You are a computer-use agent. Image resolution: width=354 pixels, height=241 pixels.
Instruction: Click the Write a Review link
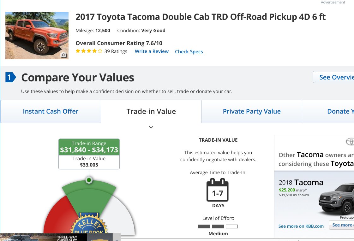click(x=152, y=51)
